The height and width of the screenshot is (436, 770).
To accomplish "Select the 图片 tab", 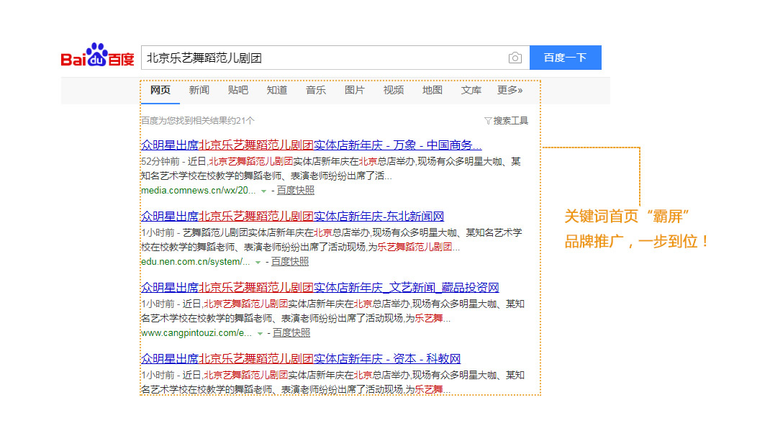I will coord(354,91).
